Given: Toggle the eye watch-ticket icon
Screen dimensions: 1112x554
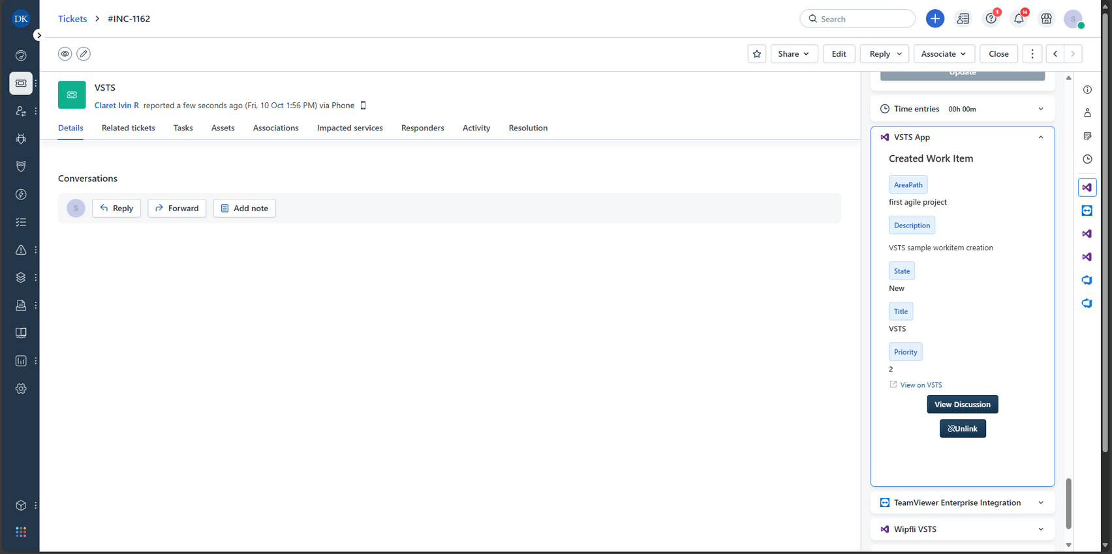Looking at the screenshot, I should point(65,54).
